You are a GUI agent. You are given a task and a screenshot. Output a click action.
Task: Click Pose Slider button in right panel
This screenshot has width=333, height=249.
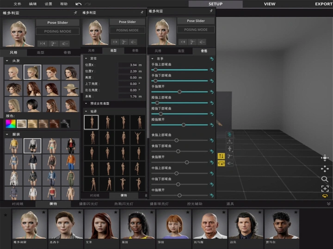tap(196, 21)
